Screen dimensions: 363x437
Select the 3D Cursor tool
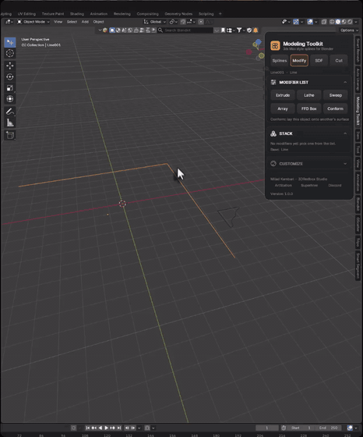pyautogui.click(x=10, y=53)
